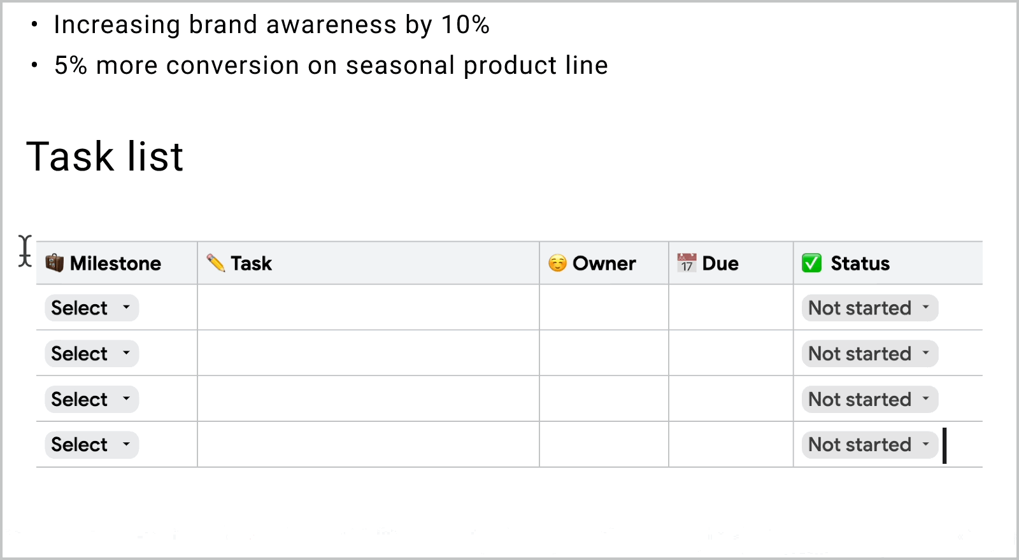Click the pencil icon beside Task

click(x=216, y=263)
